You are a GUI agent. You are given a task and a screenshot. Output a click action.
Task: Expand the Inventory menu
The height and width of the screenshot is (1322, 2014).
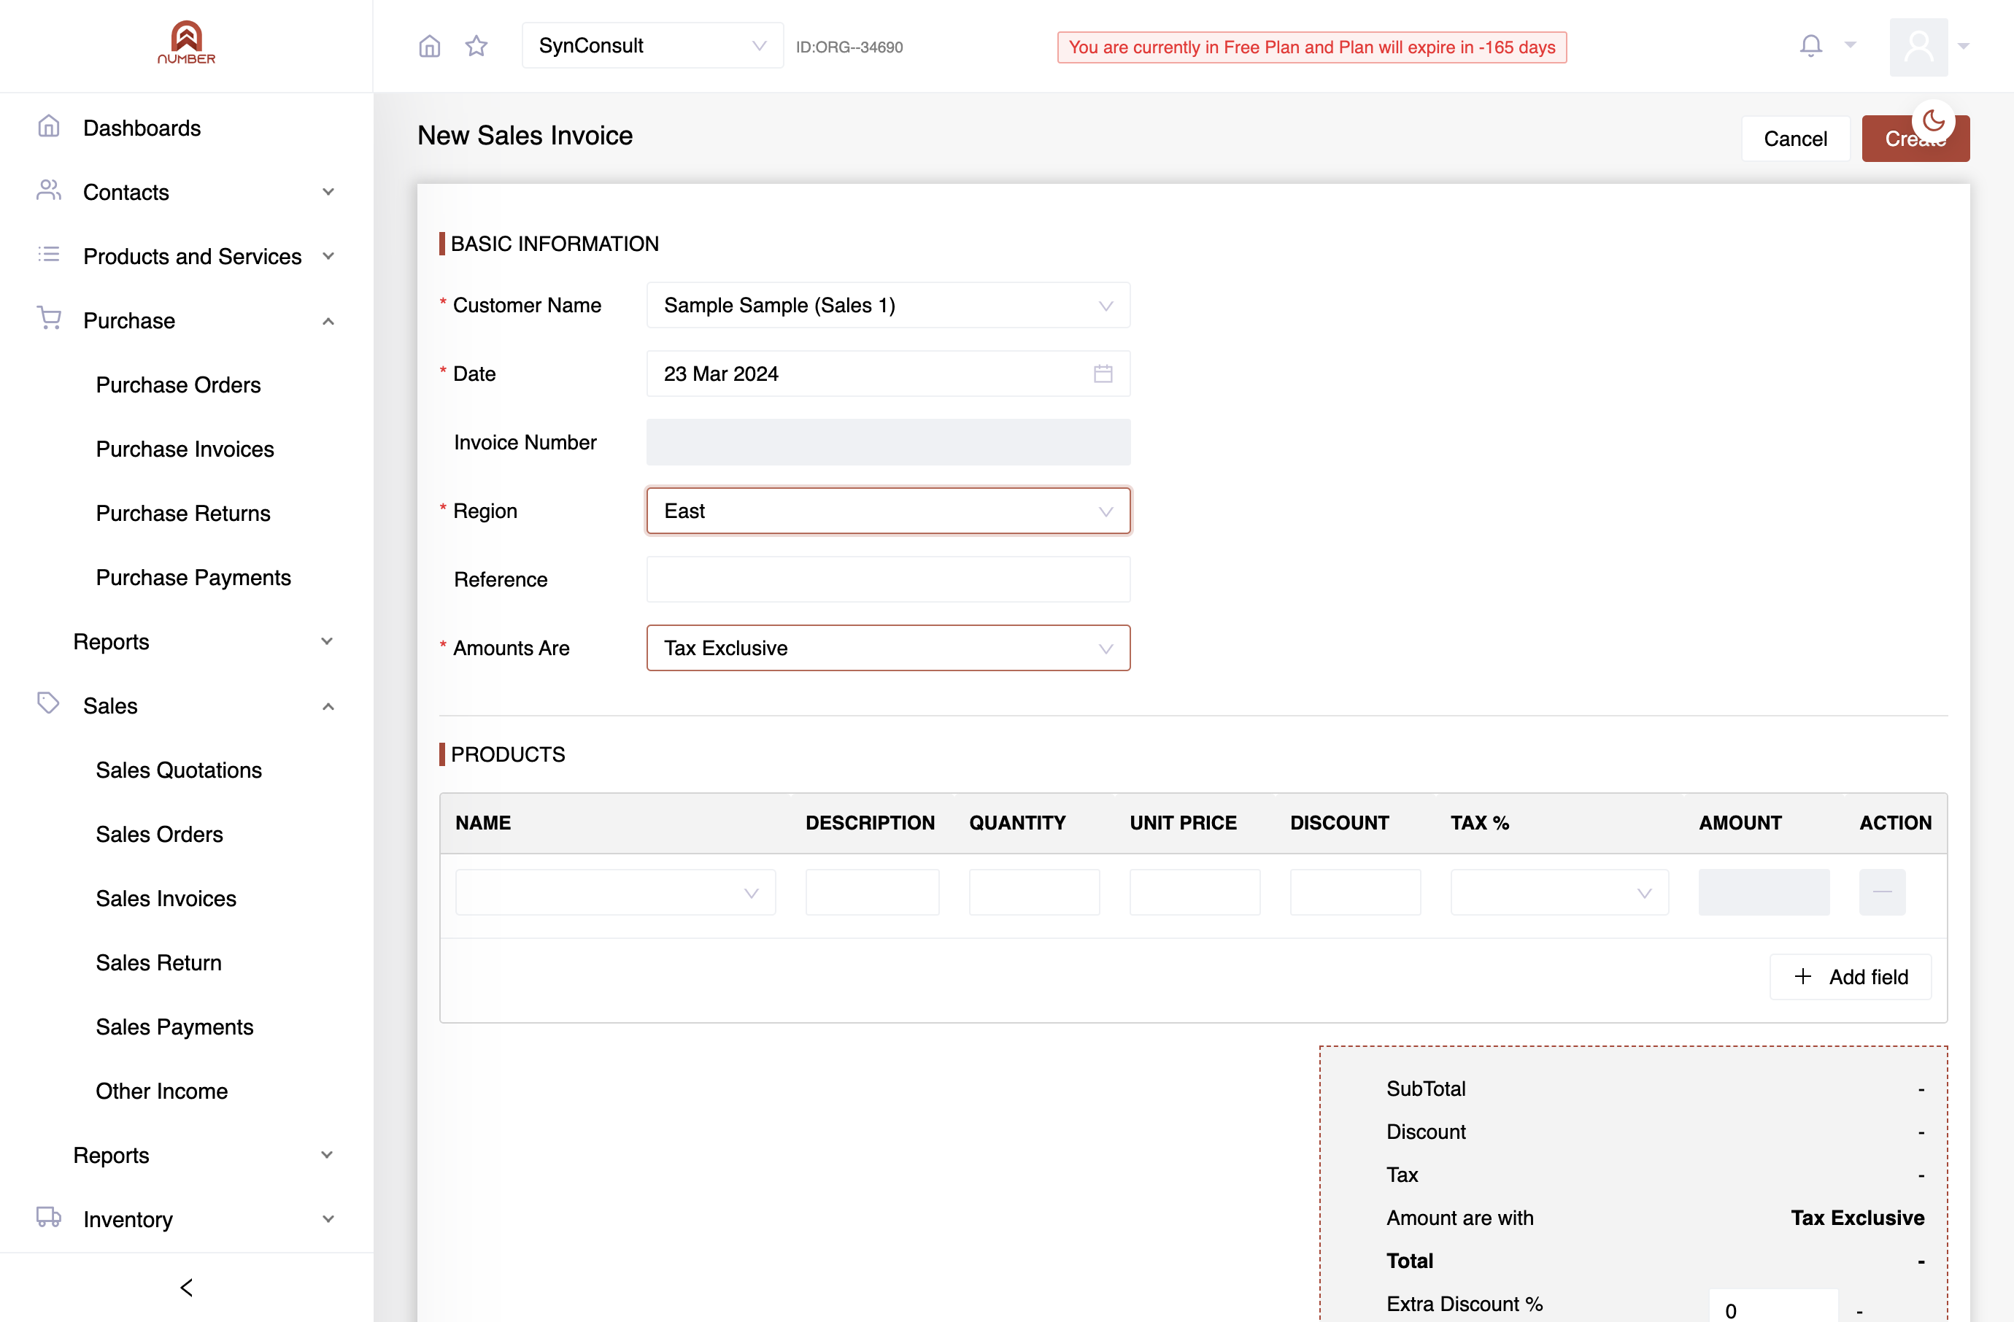[x=186, y=1219]
